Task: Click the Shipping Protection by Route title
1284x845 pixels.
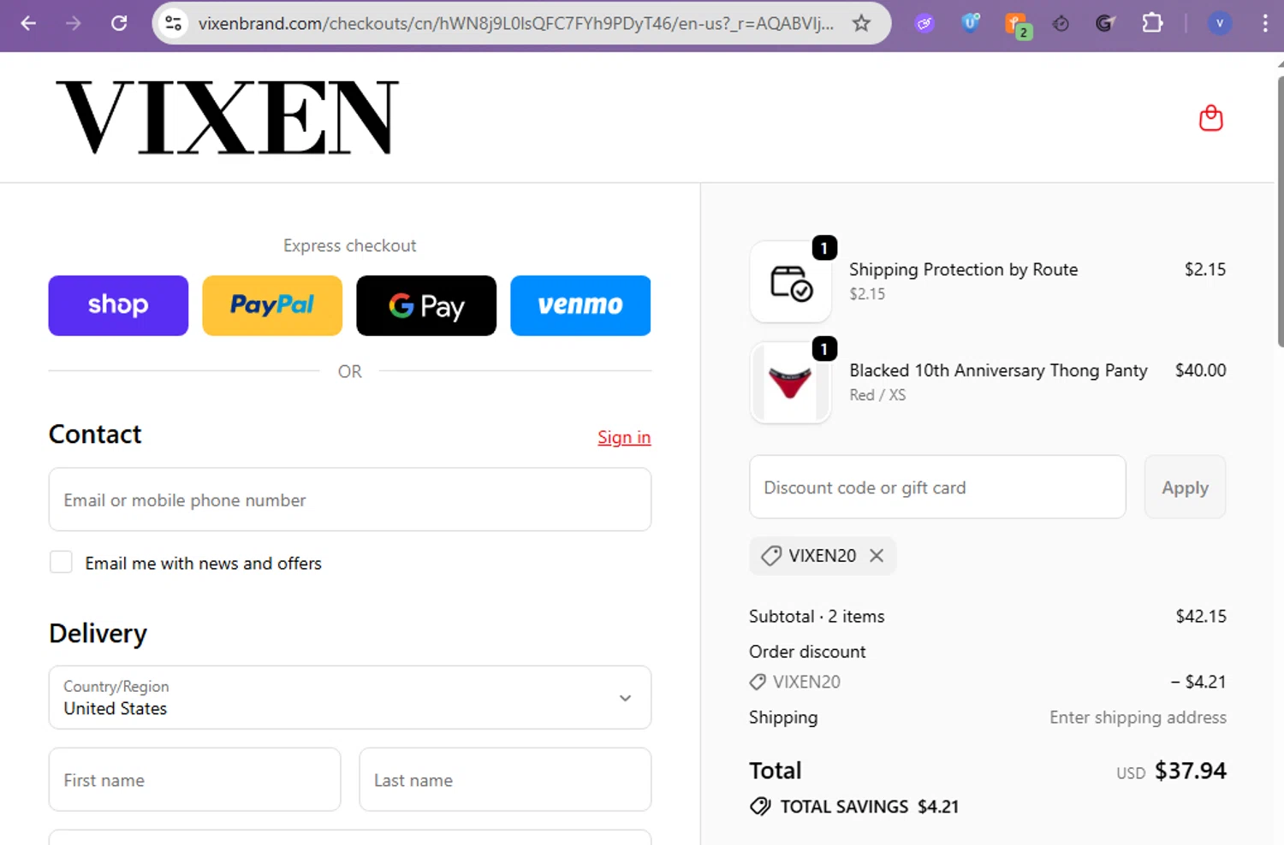Action: tap(963, 269)
